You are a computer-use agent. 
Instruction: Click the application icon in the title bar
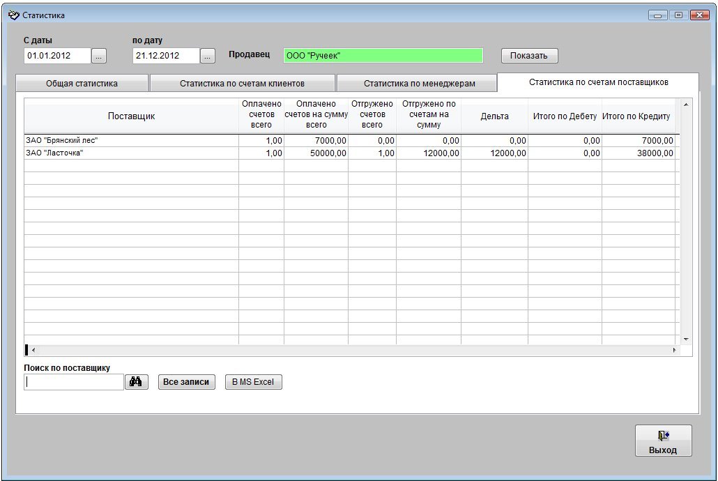tap(13, 15)
